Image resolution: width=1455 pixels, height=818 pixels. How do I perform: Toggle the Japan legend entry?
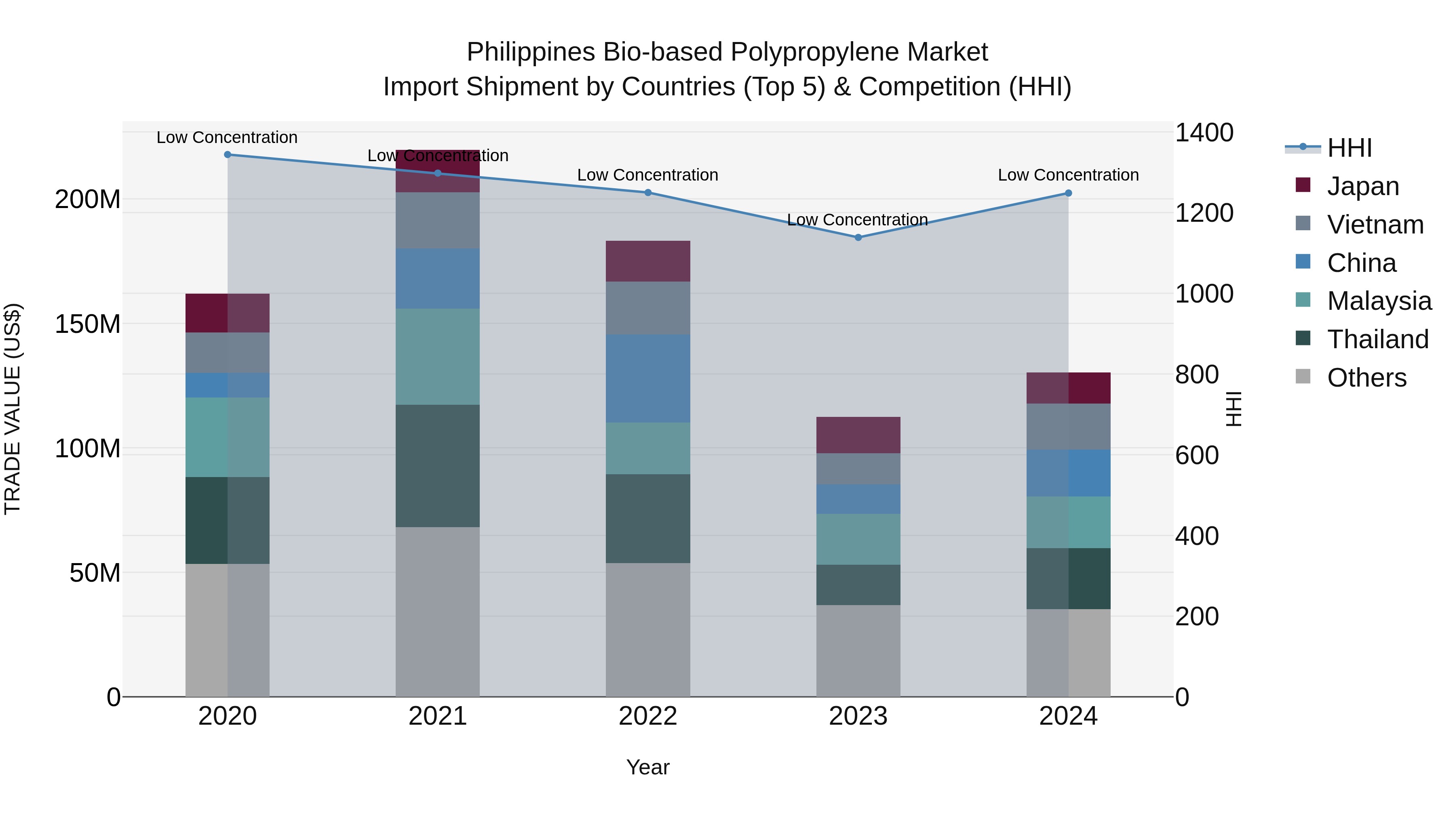[1347, 186]
